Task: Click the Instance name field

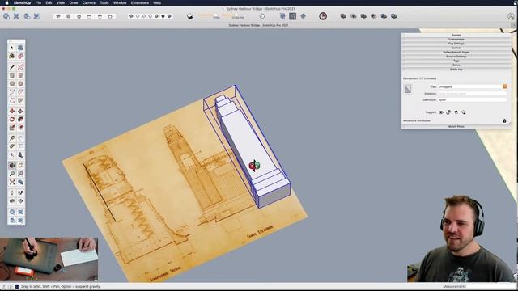Action: 472,94
